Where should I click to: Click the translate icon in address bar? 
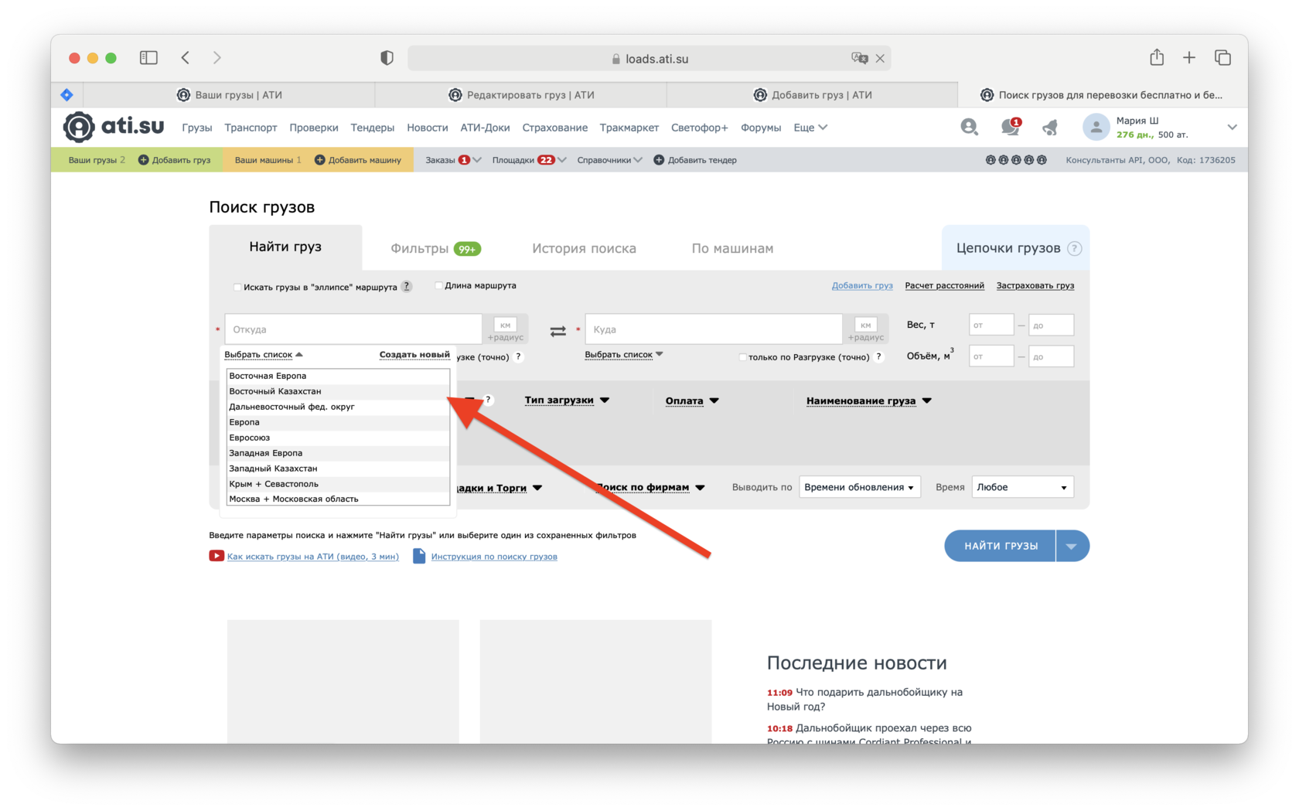[859, 58]
